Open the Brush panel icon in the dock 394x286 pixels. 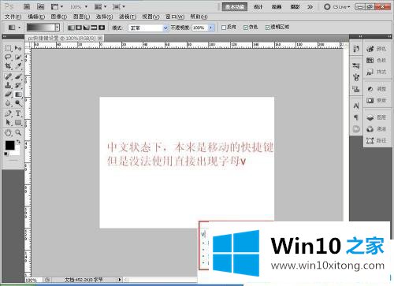click(356, 77)
